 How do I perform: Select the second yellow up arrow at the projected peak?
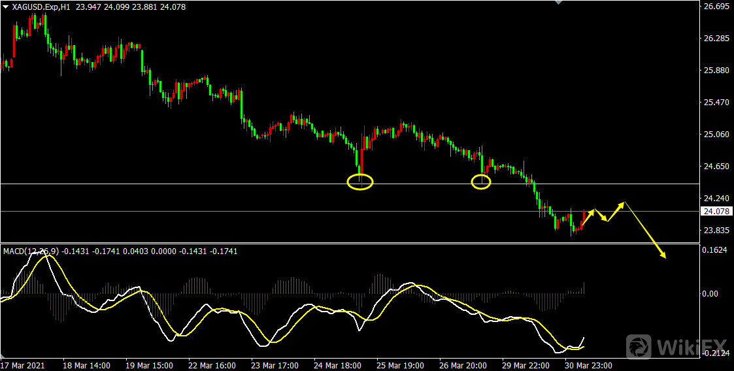coord(616,211)
